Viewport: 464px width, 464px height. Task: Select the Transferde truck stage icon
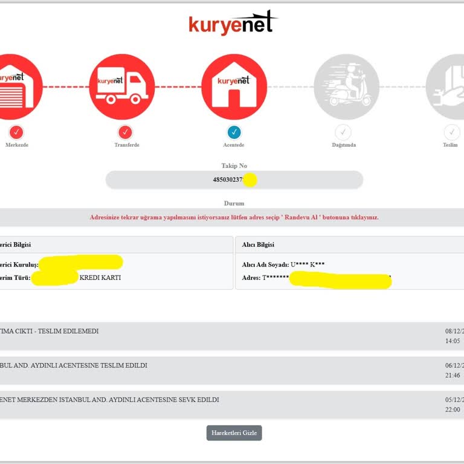click(122, 87)
